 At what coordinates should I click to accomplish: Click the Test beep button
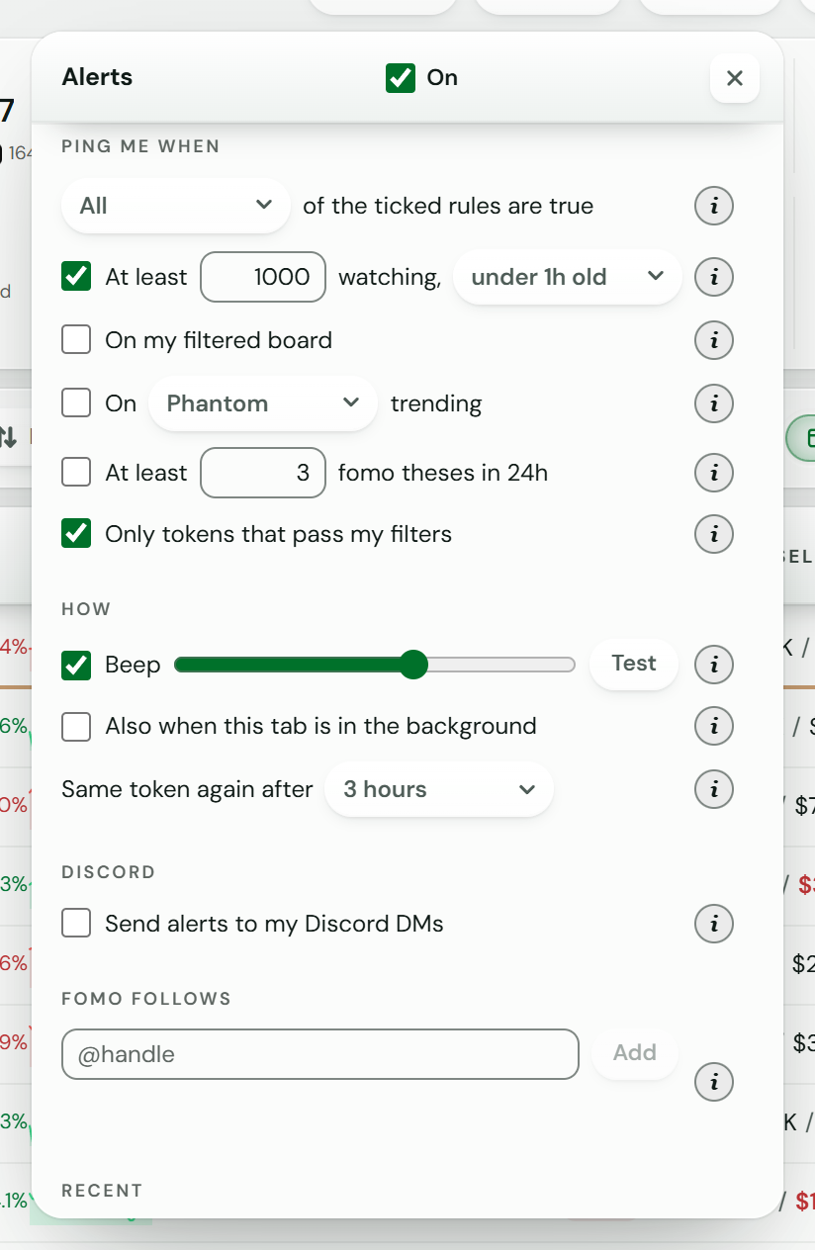(634, 664)
